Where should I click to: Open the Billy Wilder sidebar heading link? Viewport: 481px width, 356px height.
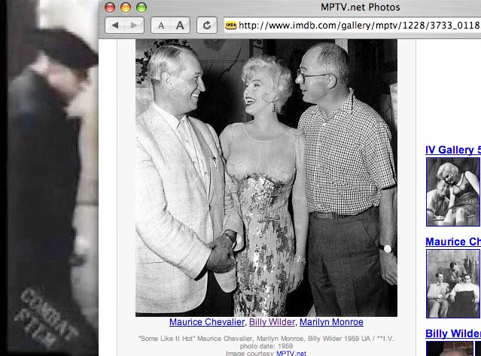[x=452, y=333]
